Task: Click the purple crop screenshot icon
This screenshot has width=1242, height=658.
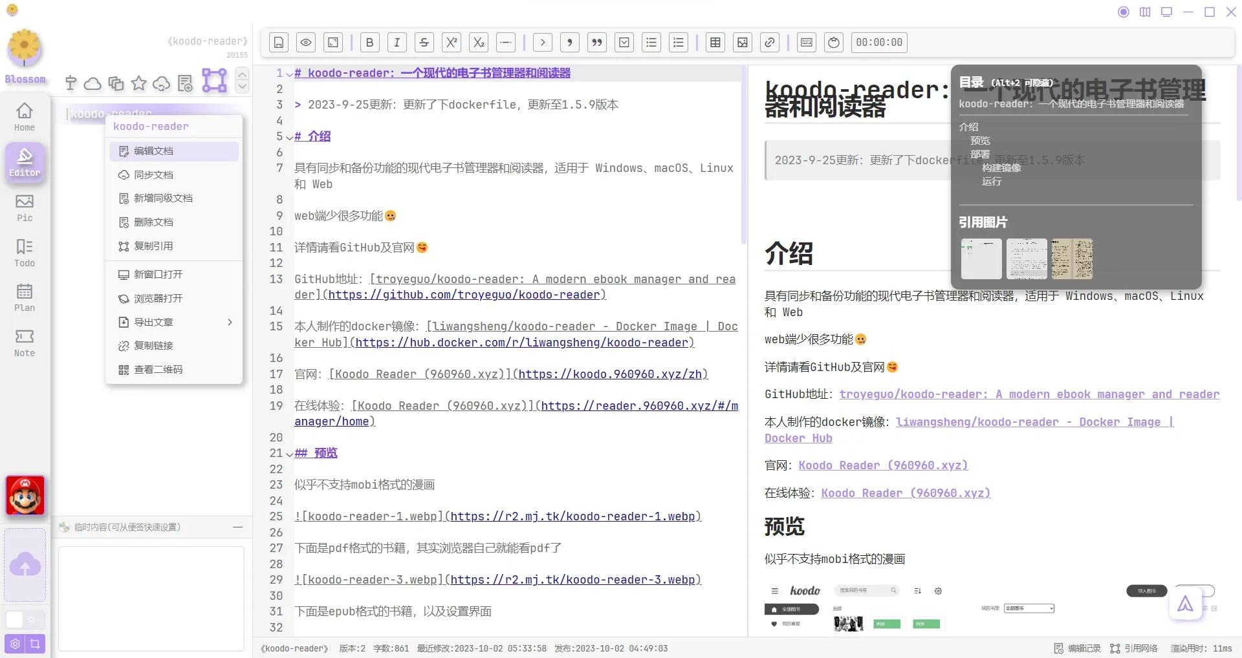Action: coord(35,644)
